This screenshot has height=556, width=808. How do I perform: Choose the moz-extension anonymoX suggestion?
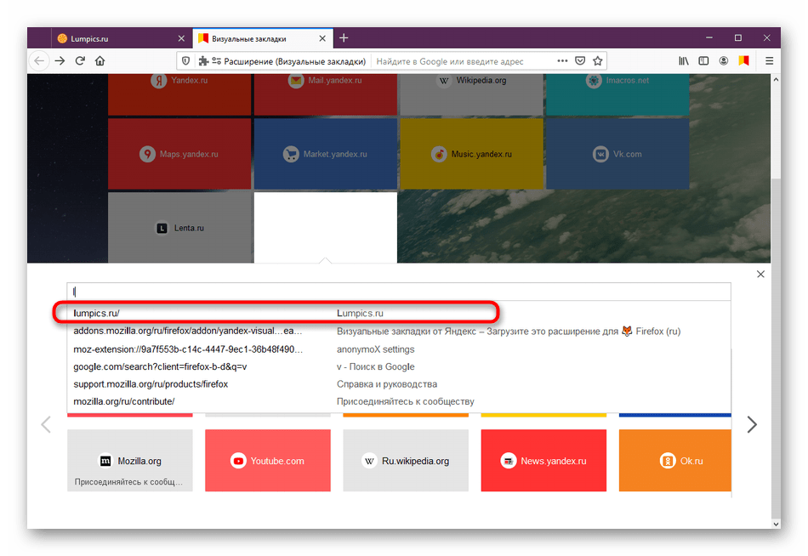click(399, 349)
